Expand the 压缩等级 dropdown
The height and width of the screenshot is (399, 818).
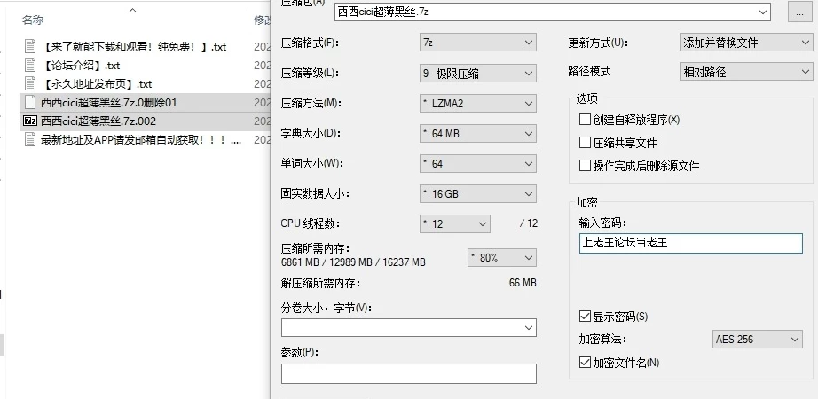(478, 74)
